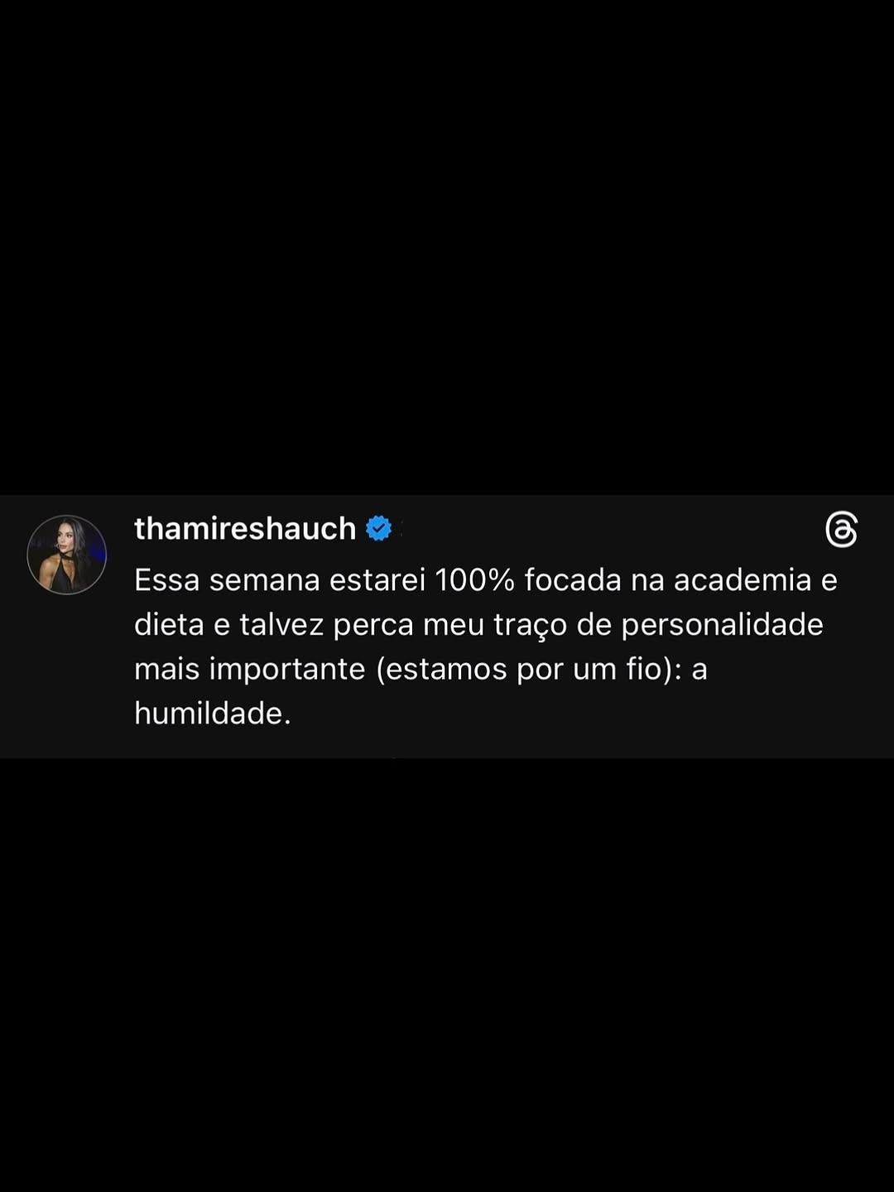This screenshot has height=1192, width=894.
Task: Select the word "importante" in the post
Action: (286, 669)
